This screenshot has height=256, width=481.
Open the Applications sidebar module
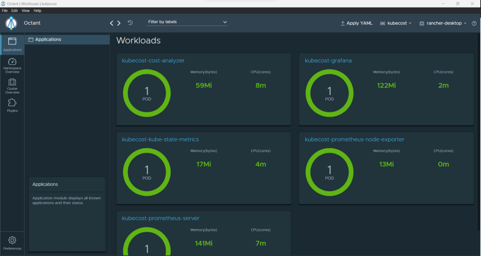coord(12,44)
